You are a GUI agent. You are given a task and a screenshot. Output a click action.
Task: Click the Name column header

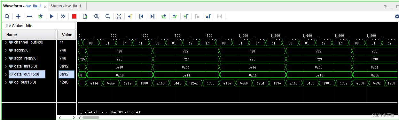point(29,35)
